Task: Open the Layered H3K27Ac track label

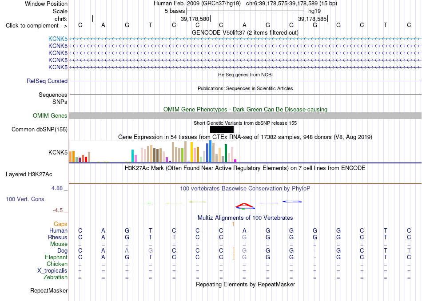Action: point(29,174)
